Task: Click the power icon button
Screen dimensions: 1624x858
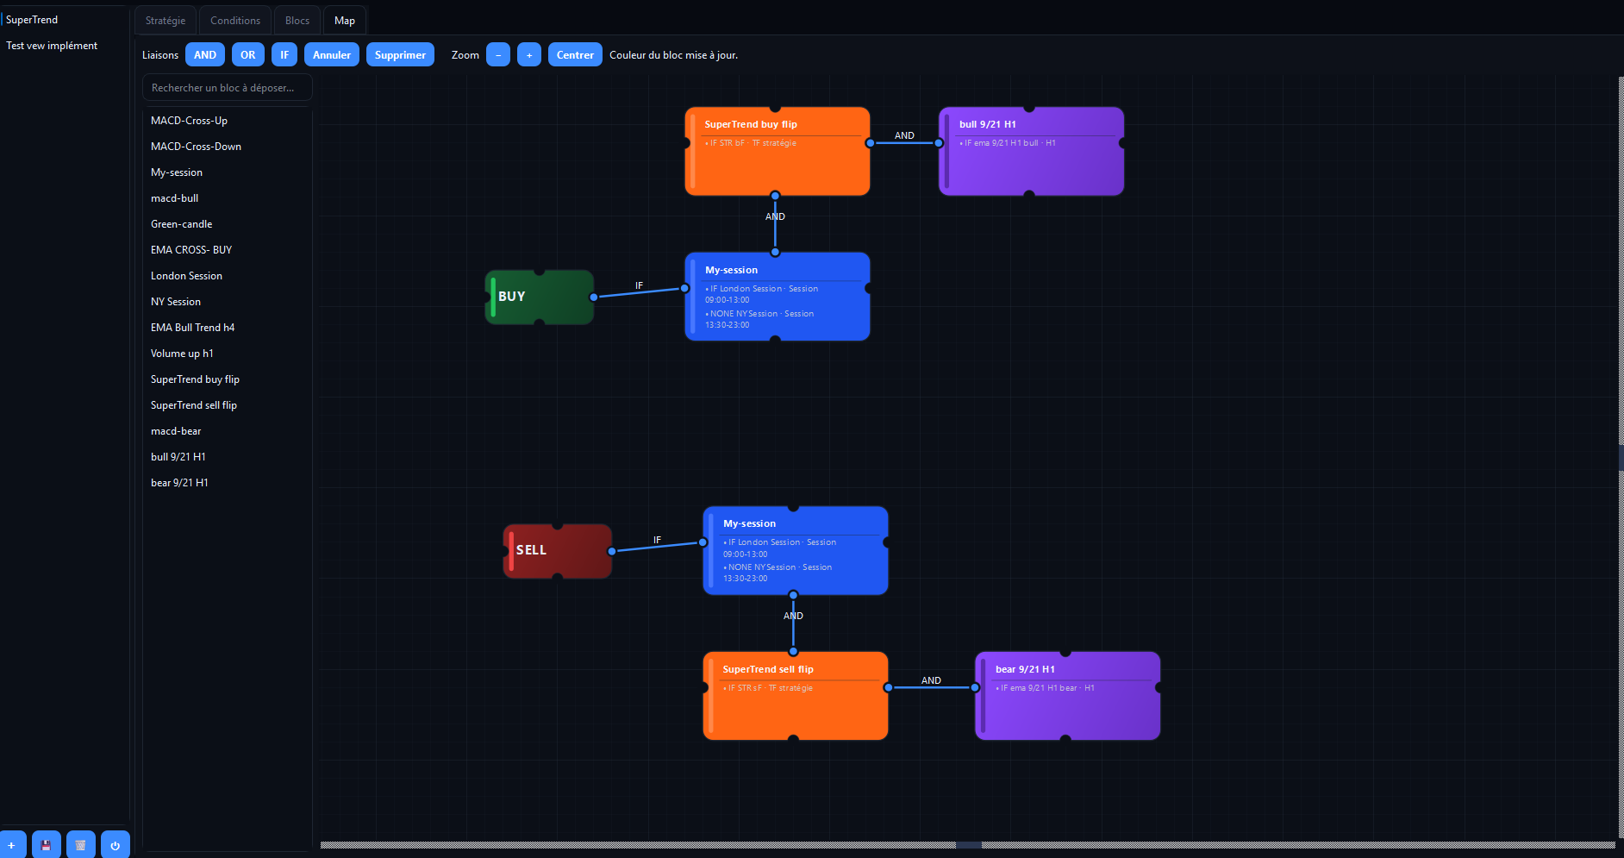Action: [116, 844]
